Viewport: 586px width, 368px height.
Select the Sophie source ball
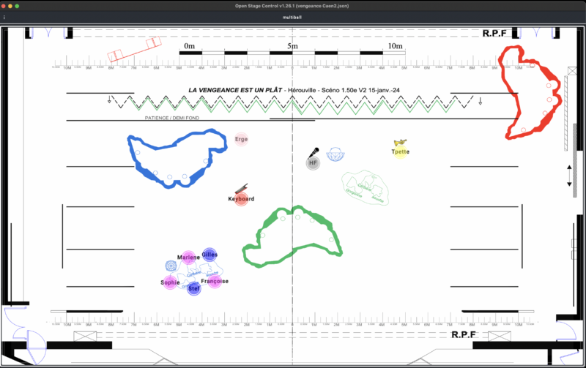point(170,282)
